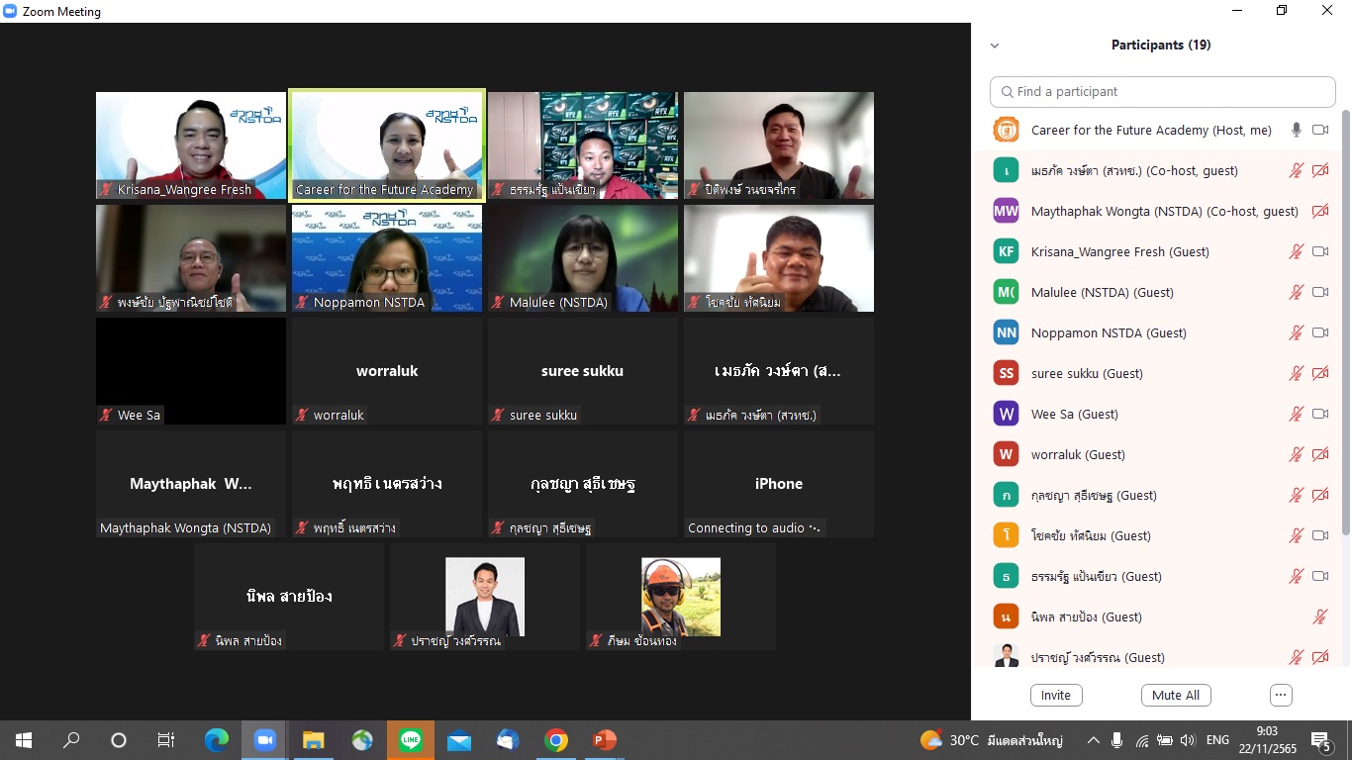
Task: Open the LINE app from the taskbar
Action: (410, 740)
